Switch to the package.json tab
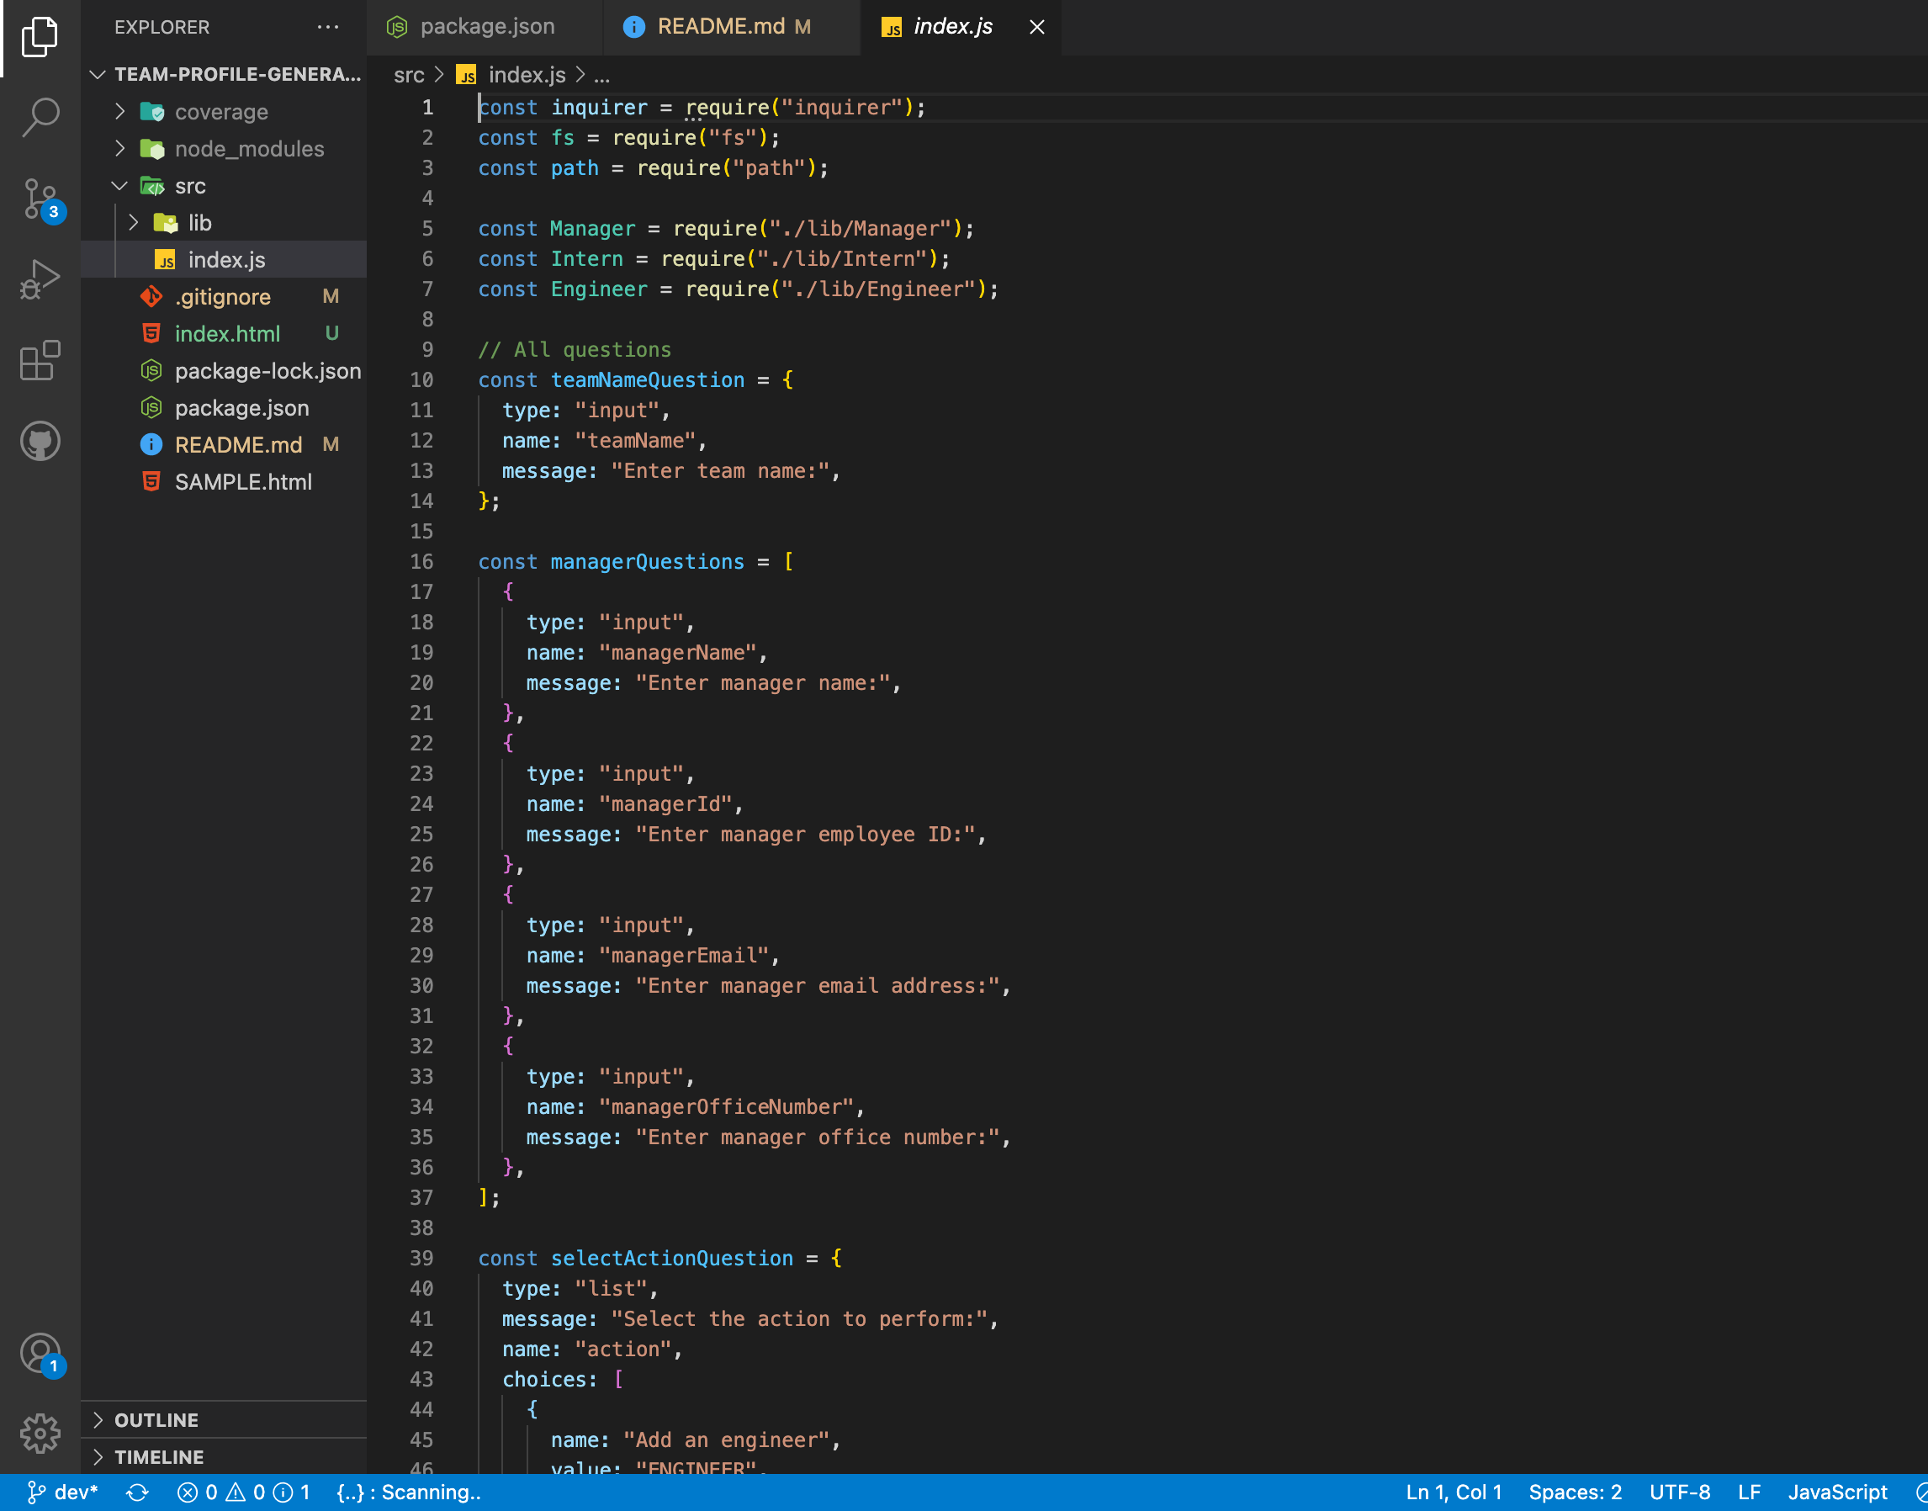Screen dimensions: 1928x1511 pyautogui.click(x=485, y=28)
